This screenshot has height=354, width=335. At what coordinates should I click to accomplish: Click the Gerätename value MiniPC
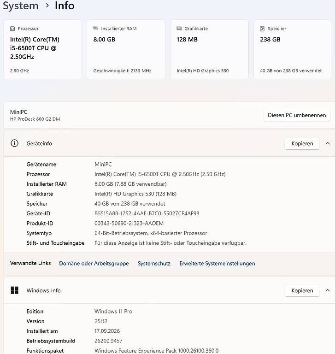(103, 165)
